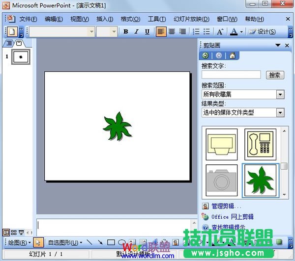295x261 pixels.
Task: Open the Font Color dropdown arrow
Action: pyautogui.click(x=241, y=32)
